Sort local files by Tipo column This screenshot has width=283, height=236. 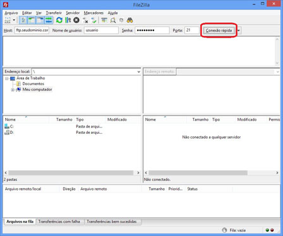[x=90, y=119]
